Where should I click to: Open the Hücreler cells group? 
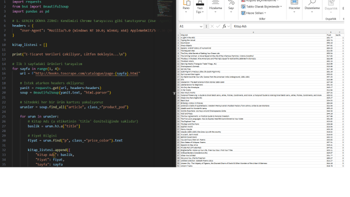(x=294, y=8)
